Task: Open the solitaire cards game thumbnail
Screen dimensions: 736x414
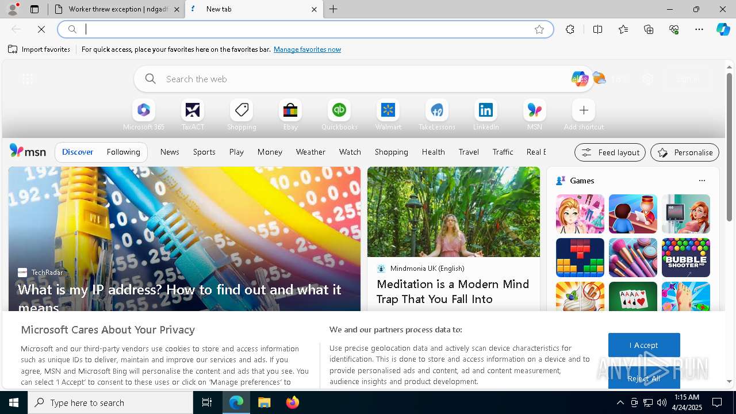Action: pos(633,297)
